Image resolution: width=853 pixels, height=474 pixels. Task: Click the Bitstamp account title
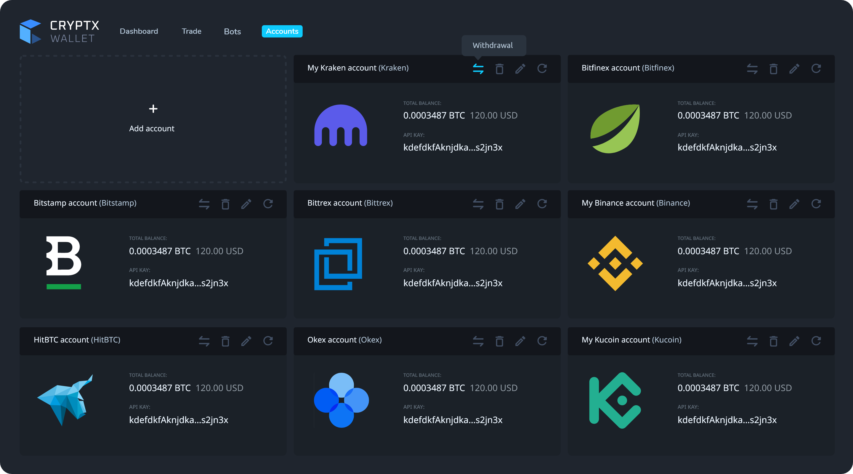coord(85,203)
